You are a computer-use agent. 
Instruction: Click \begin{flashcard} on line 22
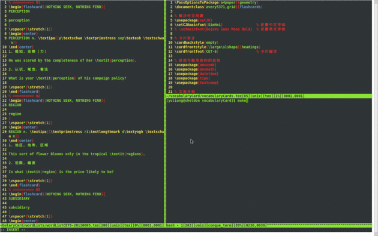pyautogui.click(x=57, y=101)
